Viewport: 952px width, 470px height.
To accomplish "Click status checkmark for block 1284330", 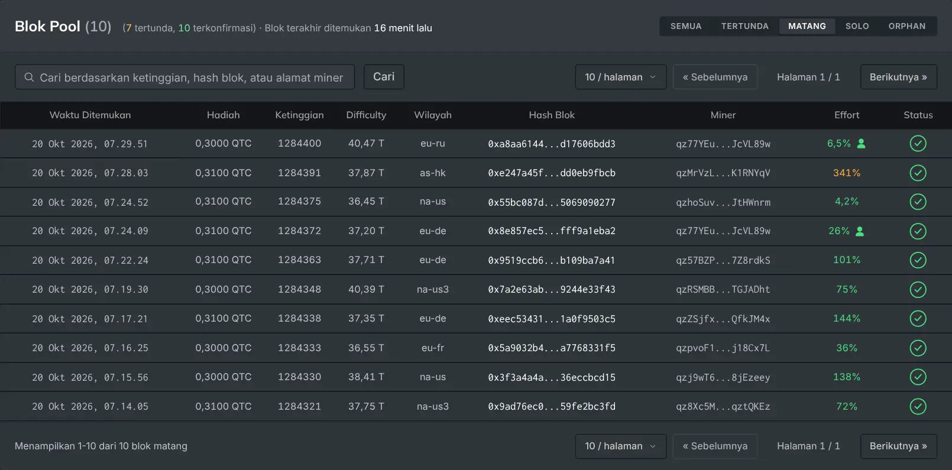I will 918,377.
